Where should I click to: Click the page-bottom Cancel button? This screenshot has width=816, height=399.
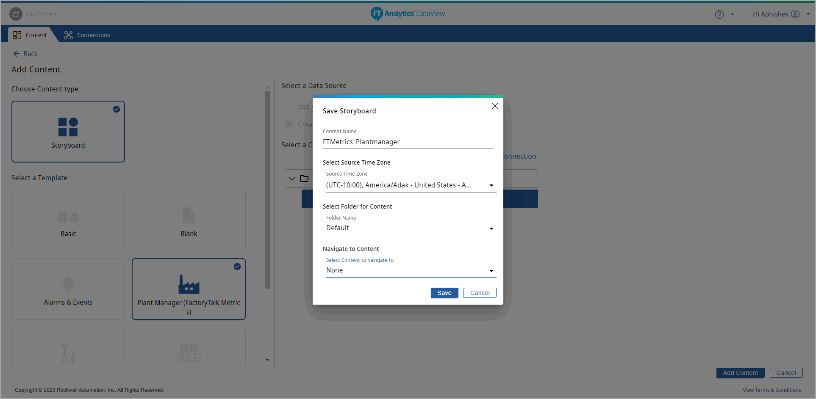pyautogui.click(x=786, y=373)
